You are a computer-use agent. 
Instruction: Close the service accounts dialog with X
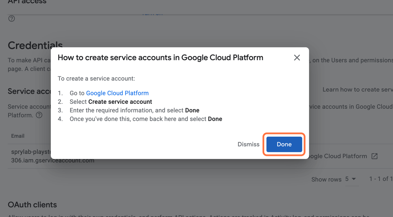(297, 58)
